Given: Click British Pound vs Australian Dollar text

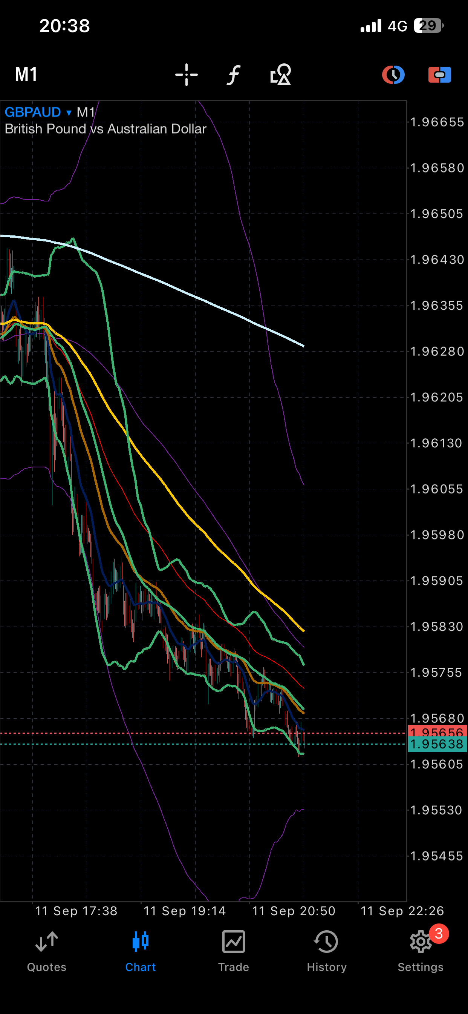Looking at the screenshot, I should (x=106, y=129).
